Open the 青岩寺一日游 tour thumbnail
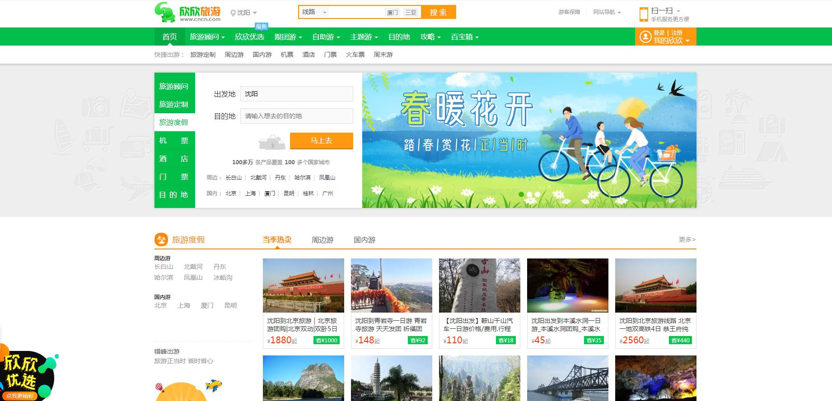 click(392, 285)
